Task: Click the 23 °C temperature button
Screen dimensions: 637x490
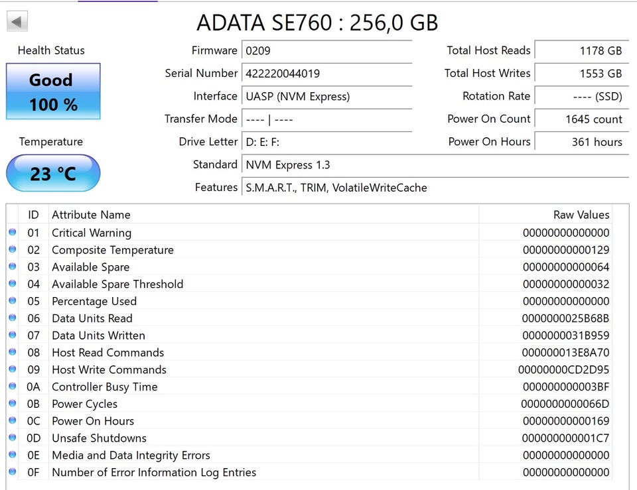Action: tap(53, 174)
